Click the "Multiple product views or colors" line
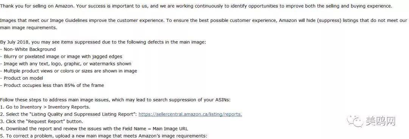 [x=68, y=71]
